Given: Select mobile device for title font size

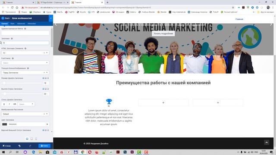Looking at the screenshot, I should pos(48,78).
